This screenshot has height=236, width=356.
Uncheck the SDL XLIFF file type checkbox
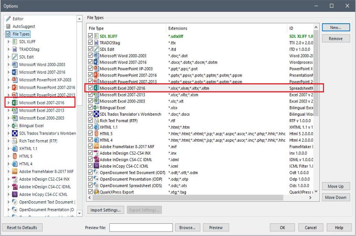click(x=90, y=36)
